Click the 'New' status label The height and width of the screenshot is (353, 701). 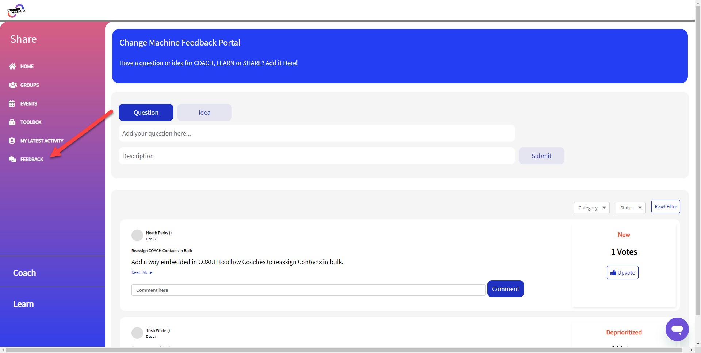(624, 235)
